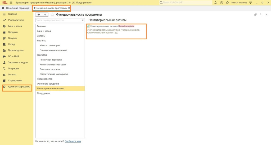Click the notifications bell icon

215,3
